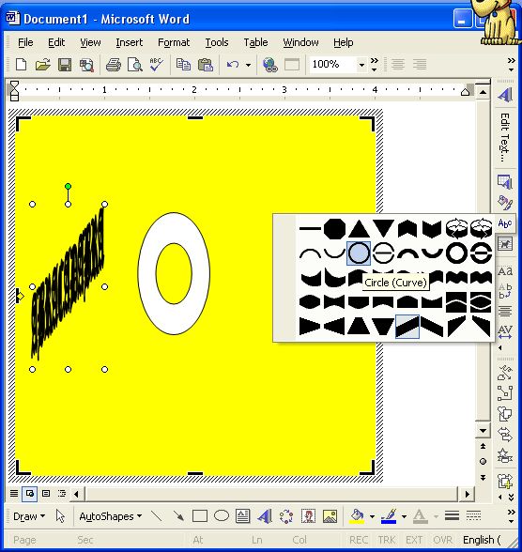Open the Draw menu button
Viewport: 522px width, 552px height.
click(x=29, y=516)
